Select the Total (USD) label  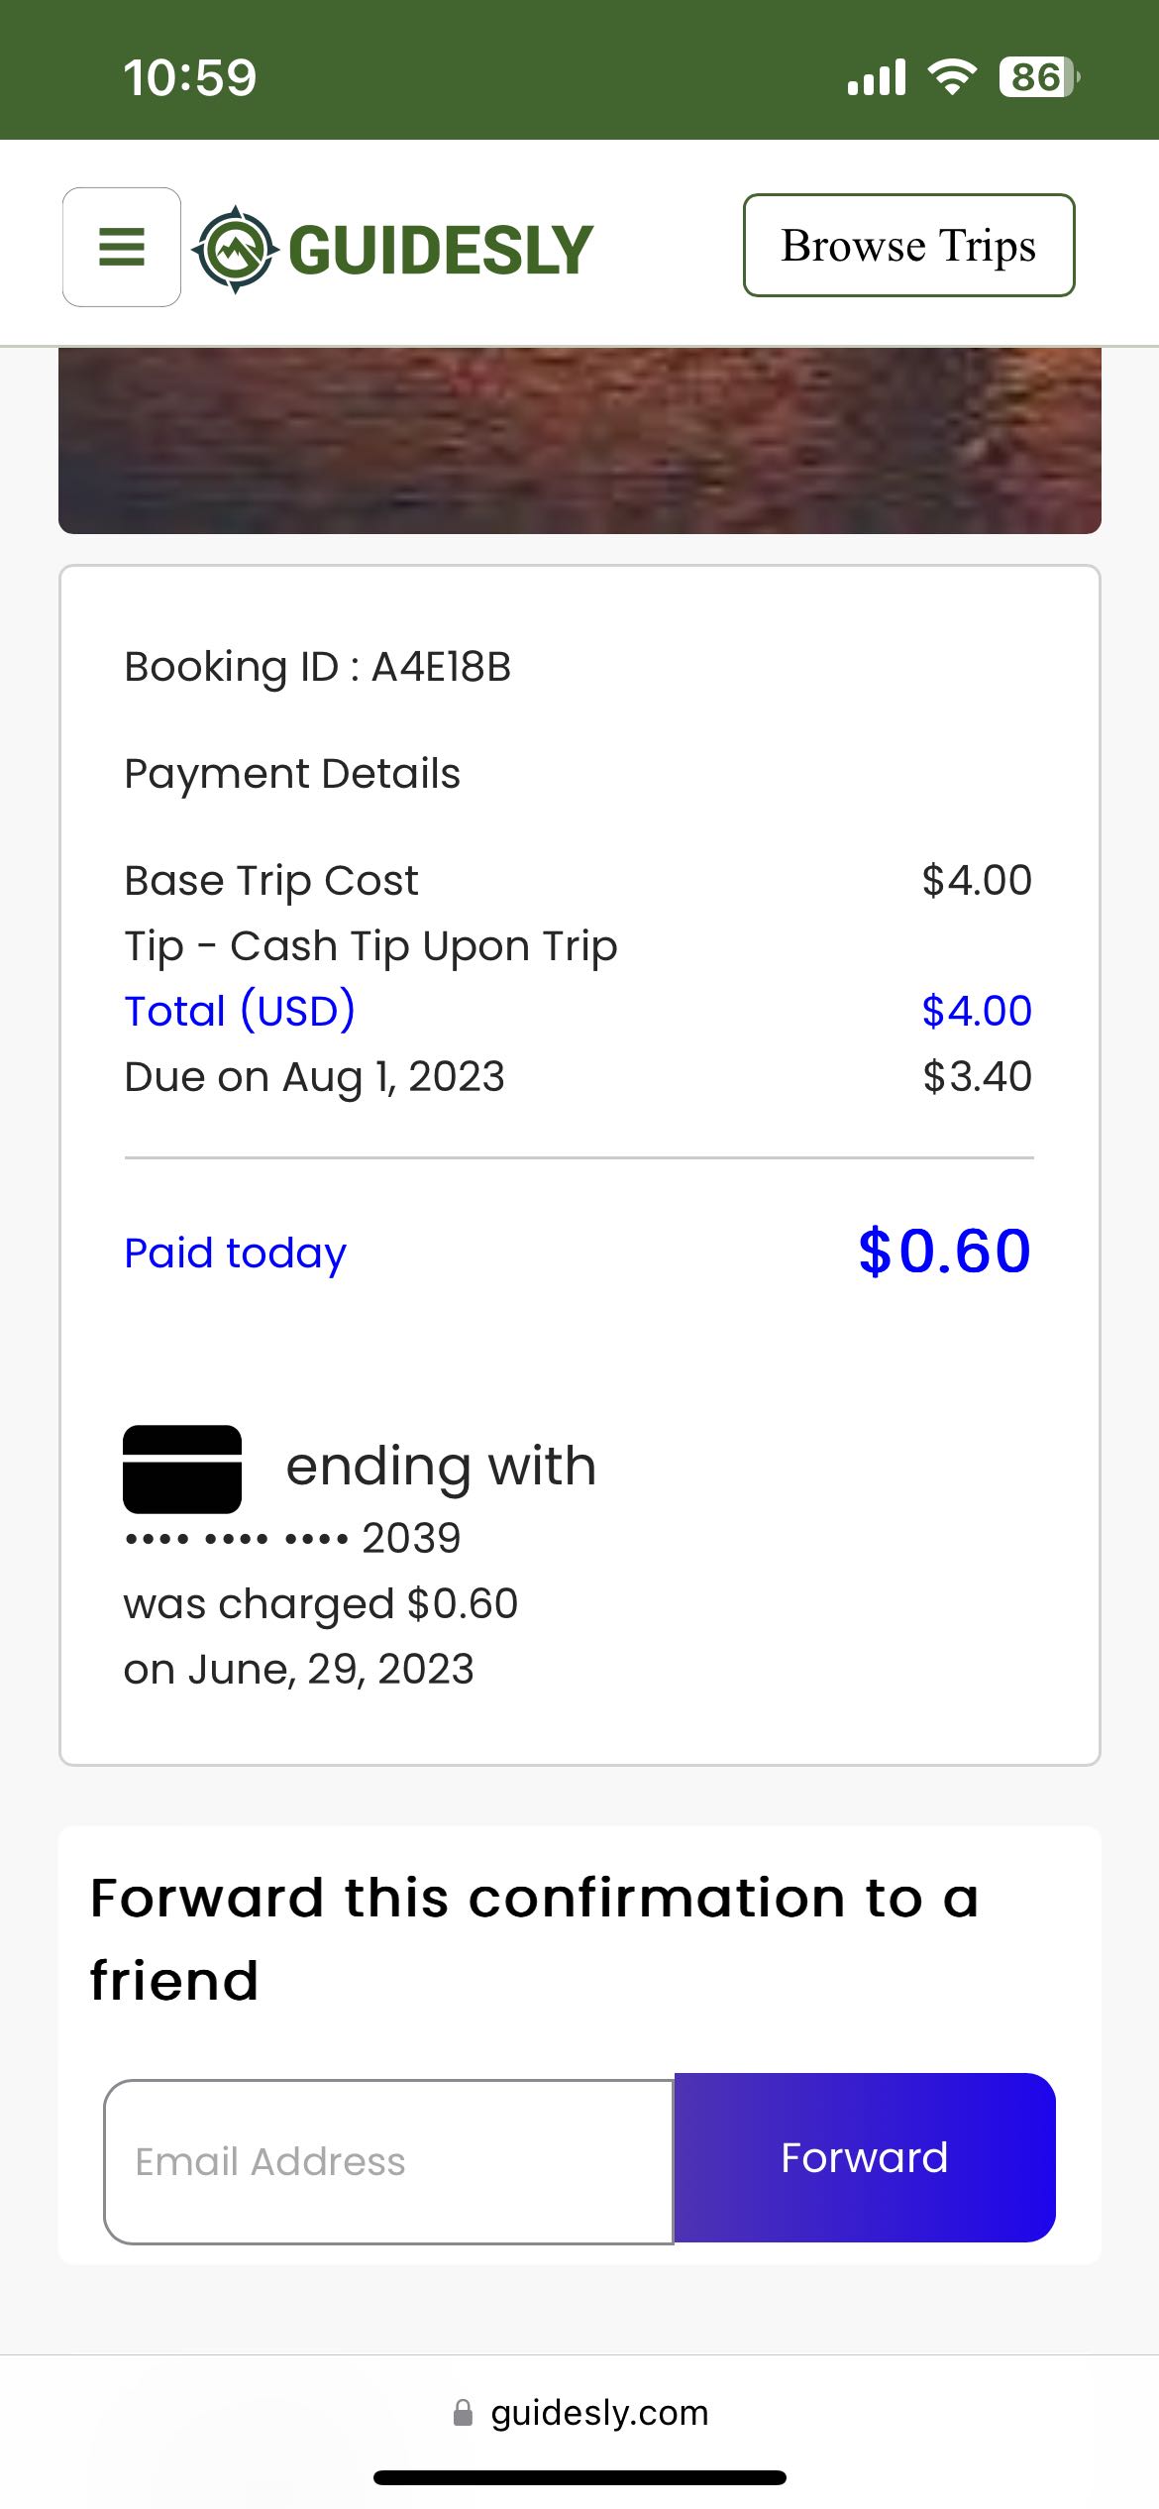240,1011
